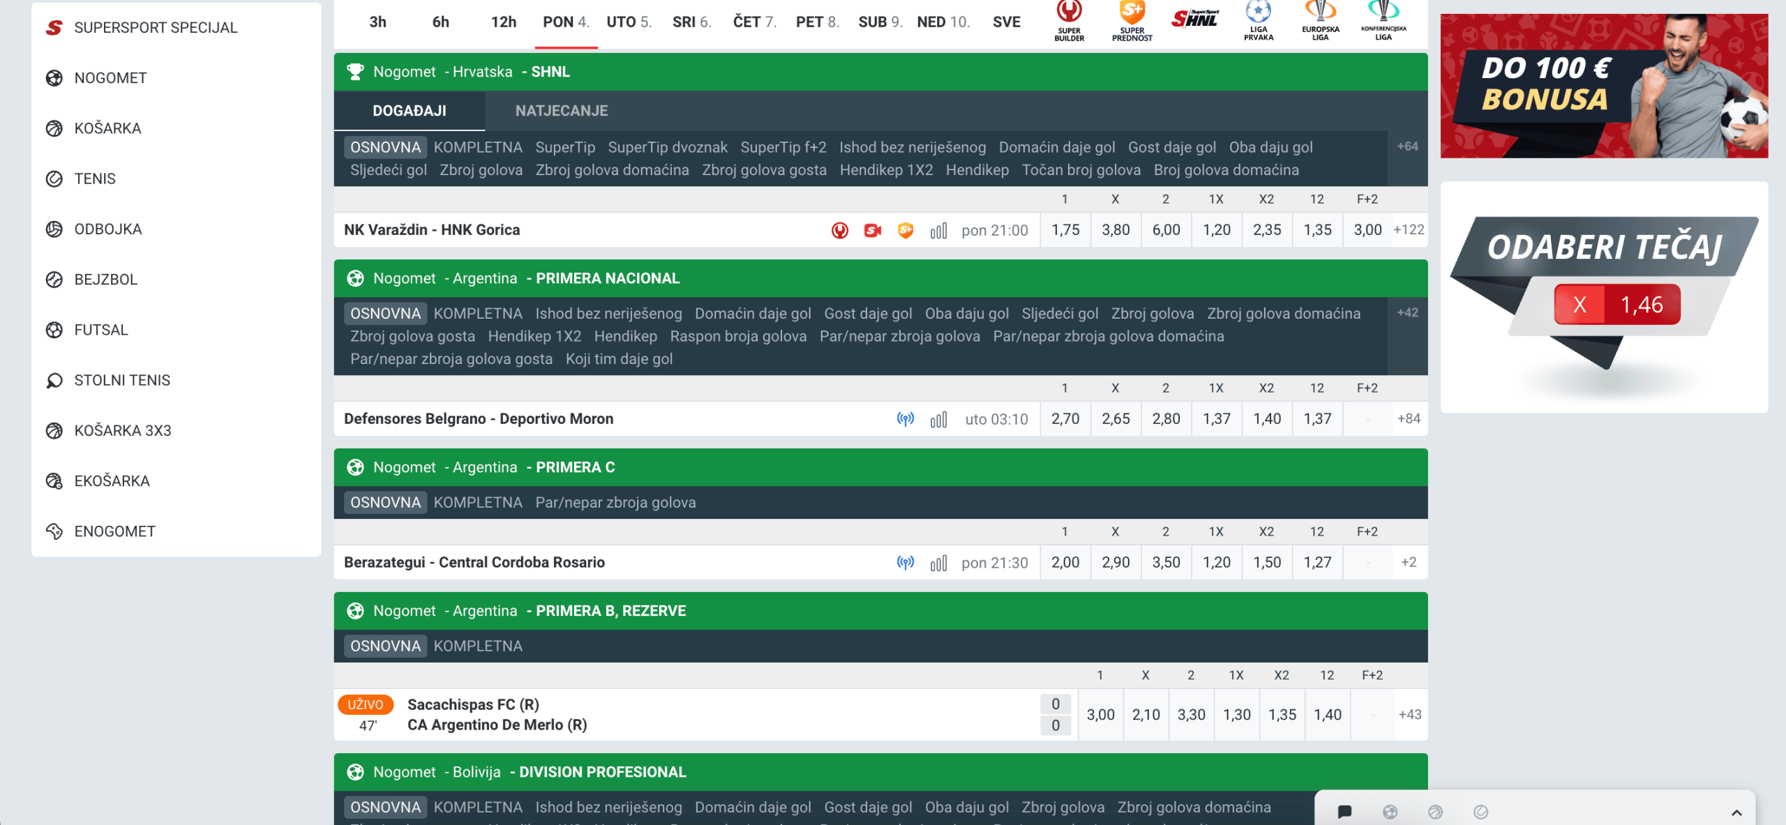This screenshot has height=825, width=1786.
Task: Toggle odds 3,50 for Central Cordoba Rosario
Action: pyautogui.click(x=1166, y=563)
